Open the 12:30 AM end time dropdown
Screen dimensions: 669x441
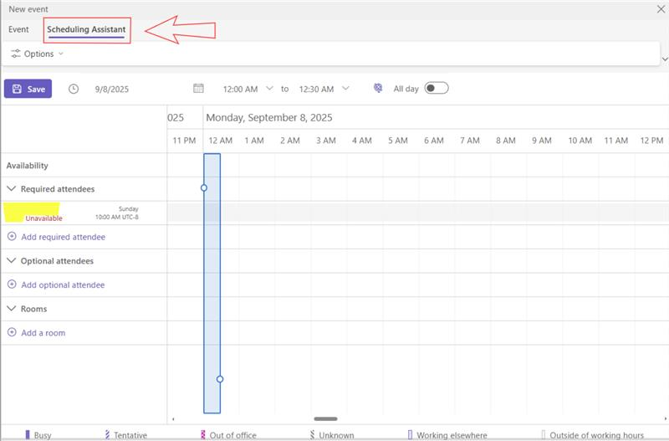click(x=345, y=89)
